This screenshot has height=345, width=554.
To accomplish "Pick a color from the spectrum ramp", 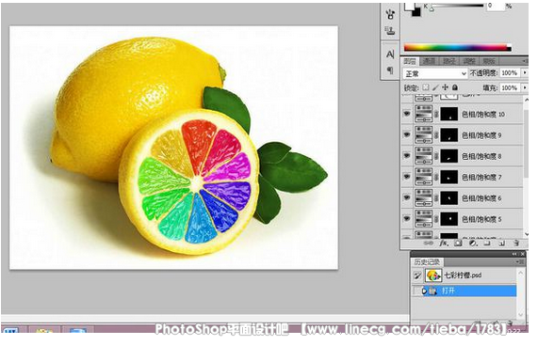I will click(458, 47).
